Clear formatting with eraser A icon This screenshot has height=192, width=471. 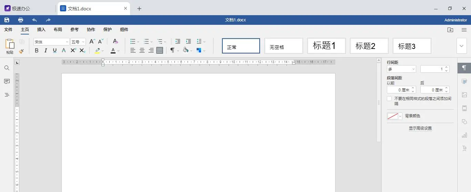click(x=116, y=42)
